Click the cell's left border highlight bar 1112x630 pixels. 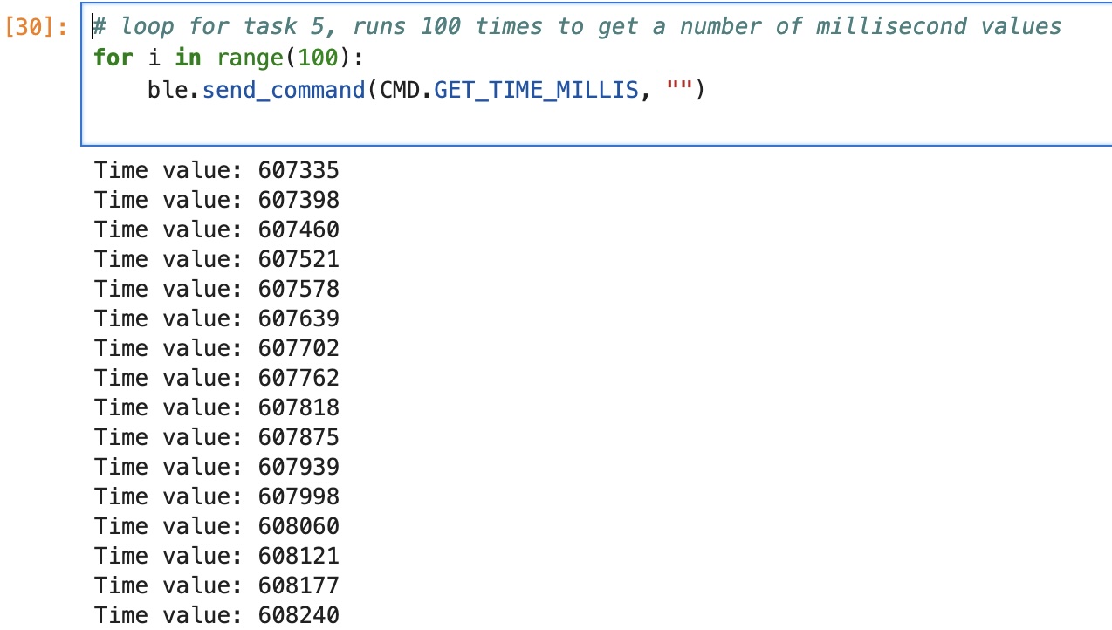[83, 74]
